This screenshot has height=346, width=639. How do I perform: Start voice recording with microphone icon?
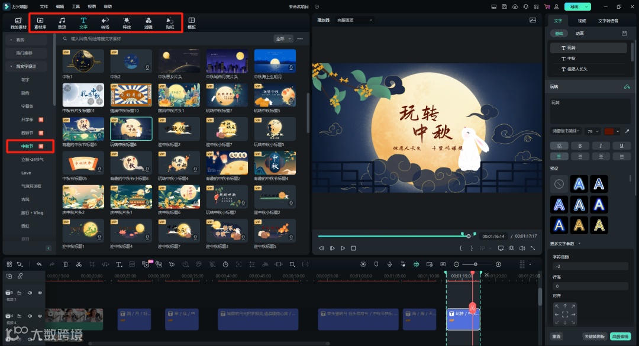click(389, 264)
